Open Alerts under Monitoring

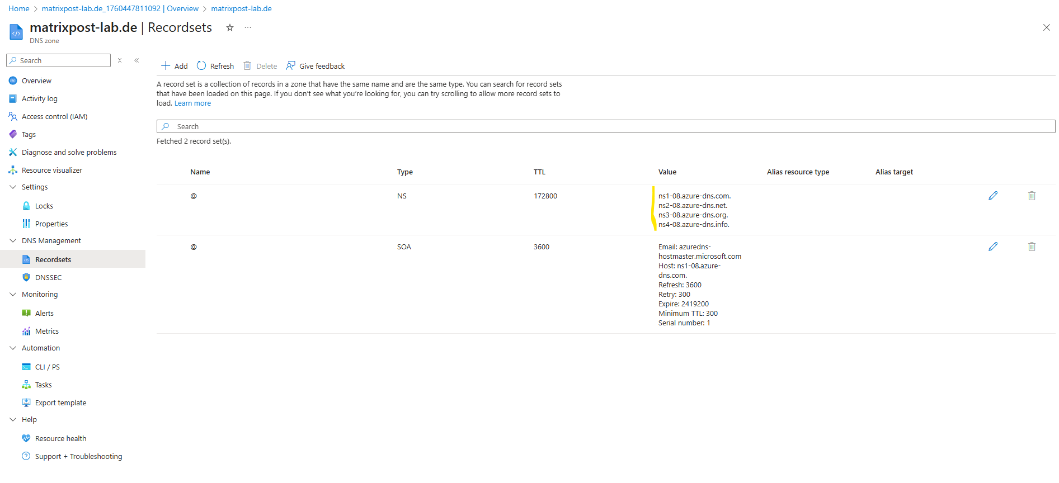44,314
